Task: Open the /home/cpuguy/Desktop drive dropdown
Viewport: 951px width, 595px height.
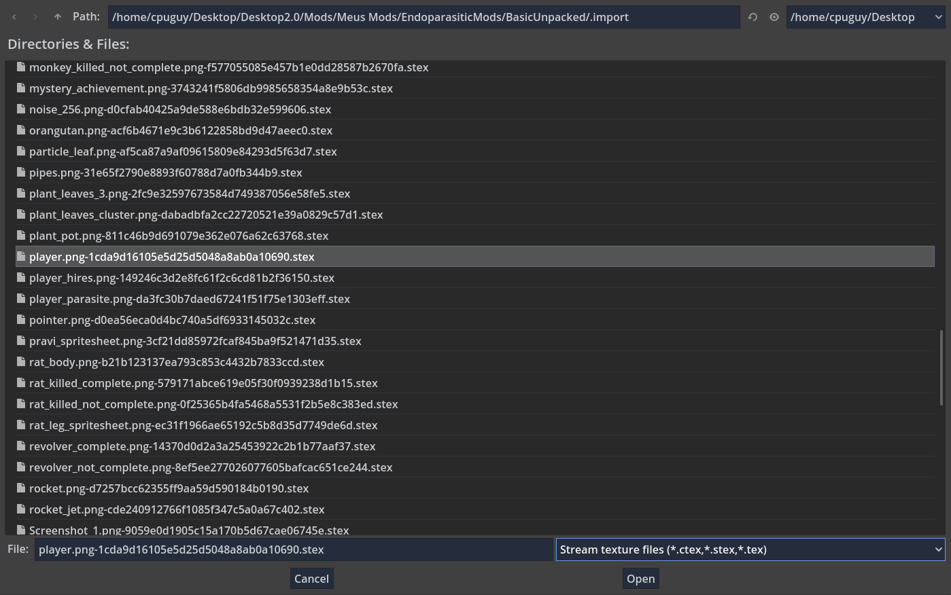Action: click(865, 17)
